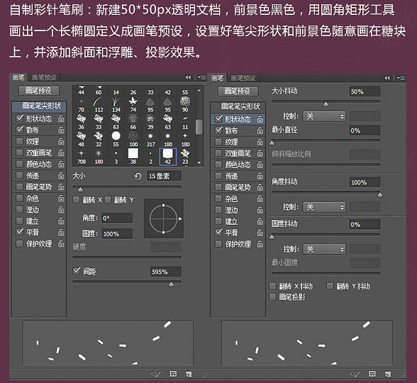Switch to 画笔预设 tab in right panel
The height and width of the screenshot is (383, 417).
tap(243, 78)
